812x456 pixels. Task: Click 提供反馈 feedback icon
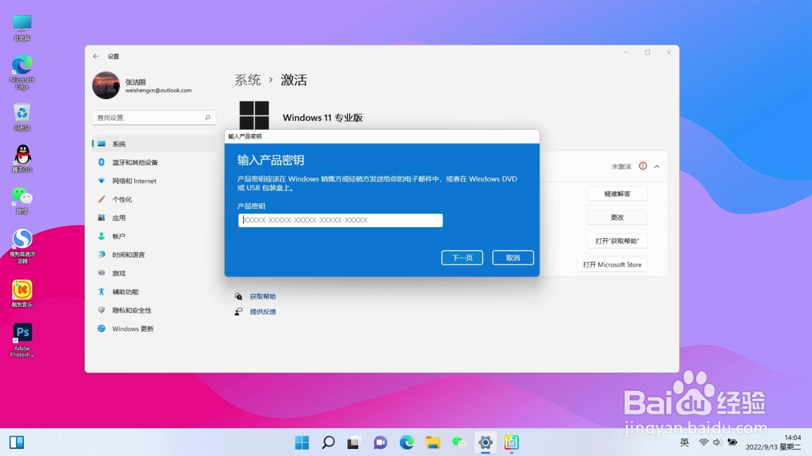tap(239, 312)
